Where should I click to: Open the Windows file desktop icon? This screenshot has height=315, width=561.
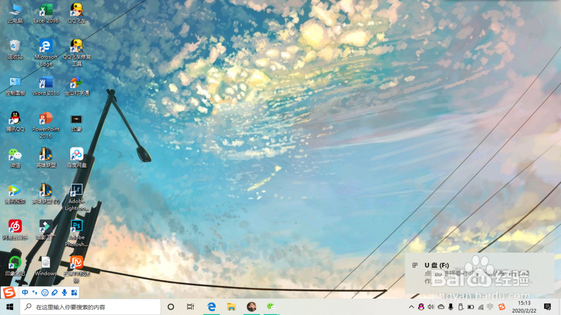tap(46, 266)
